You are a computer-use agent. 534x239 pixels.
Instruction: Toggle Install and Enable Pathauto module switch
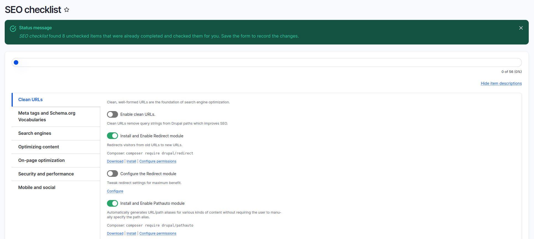112,203
